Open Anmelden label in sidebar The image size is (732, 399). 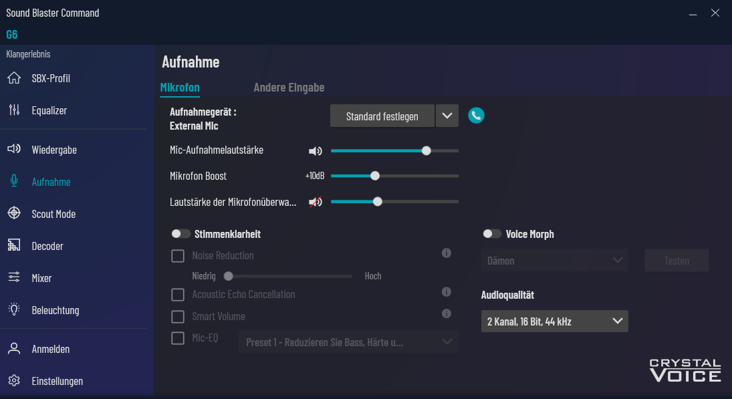tap(50, 349)
